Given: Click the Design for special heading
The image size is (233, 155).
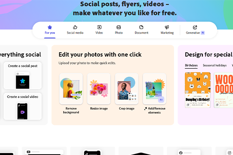Looking at the screenshot, I should [x=209, y=55].
